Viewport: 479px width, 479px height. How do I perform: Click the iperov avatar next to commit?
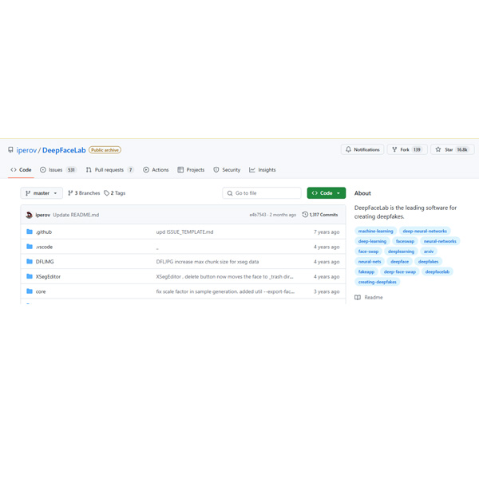(30, 215)
